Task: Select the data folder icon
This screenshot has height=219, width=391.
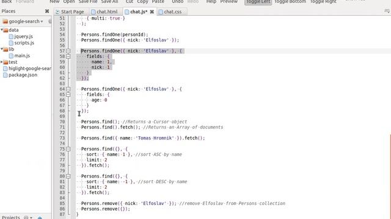Action: click(x=5, y=30)
